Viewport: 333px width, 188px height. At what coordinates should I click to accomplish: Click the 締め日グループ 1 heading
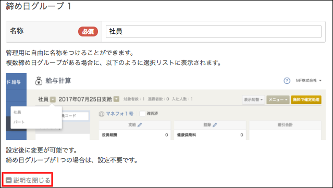click(x=38, y=6)
